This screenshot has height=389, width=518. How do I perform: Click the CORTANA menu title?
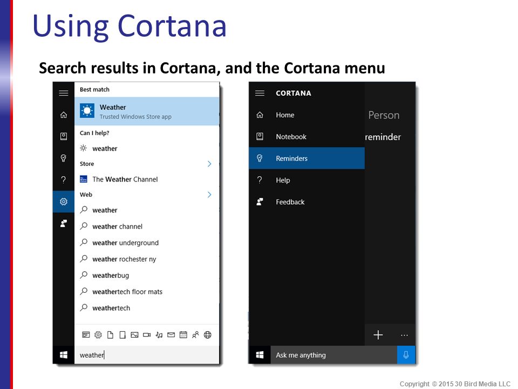pos(294,93)
